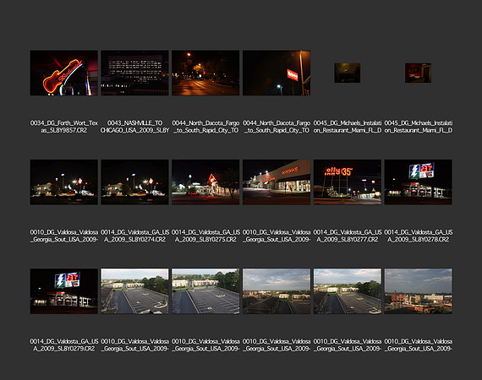Open the thumbnail above filename ending SL8Y0274.CR2

135,182
